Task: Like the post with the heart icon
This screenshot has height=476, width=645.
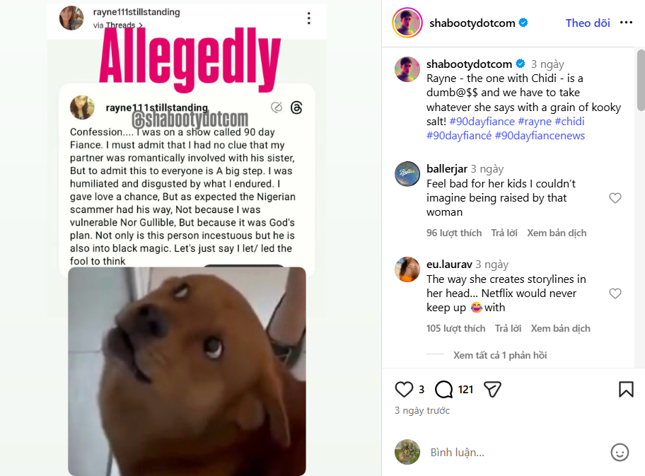Action: [x=404, y=389]
